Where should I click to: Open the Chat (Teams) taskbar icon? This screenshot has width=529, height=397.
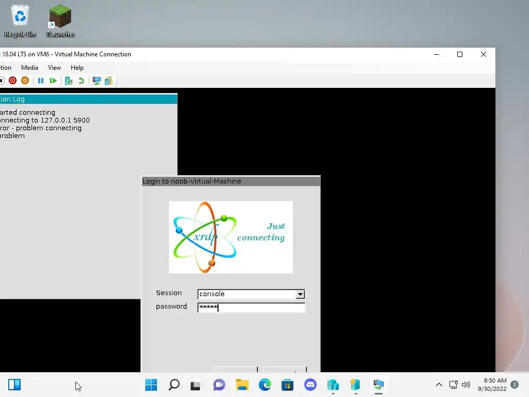[x=219, y=385]
